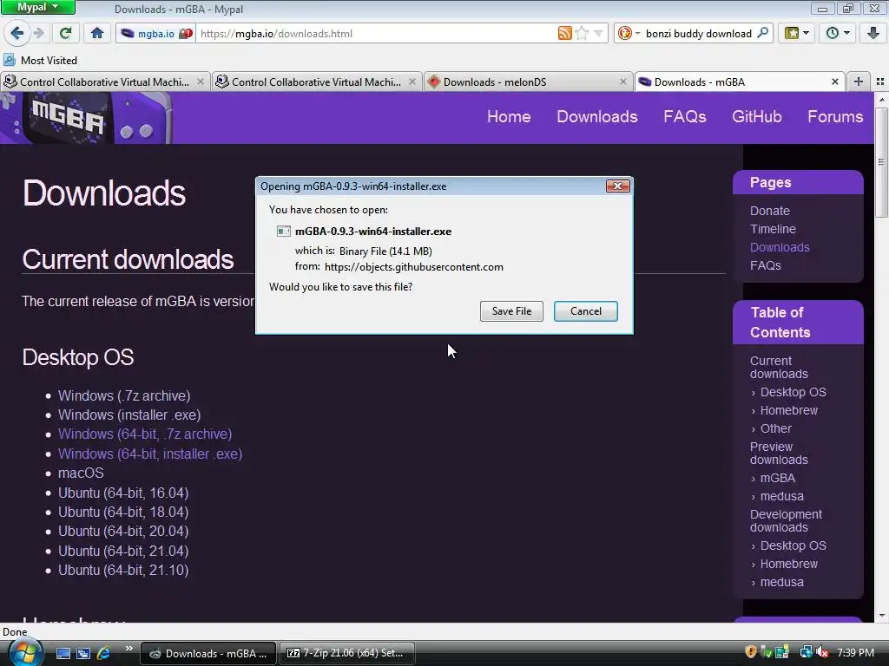Screen dimensions: 889x666
Task: Open the browser home page icon
Action: 97,34
